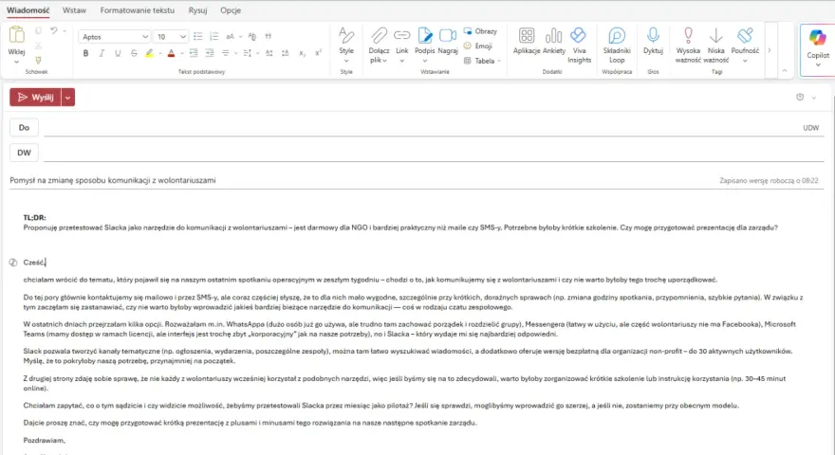Apply subscript formatting

coord(302,53)
